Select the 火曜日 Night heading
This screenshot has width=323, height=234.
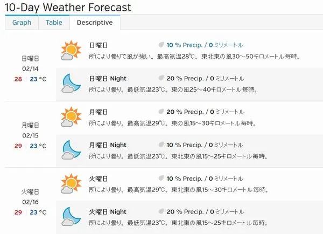pos(108,212)
